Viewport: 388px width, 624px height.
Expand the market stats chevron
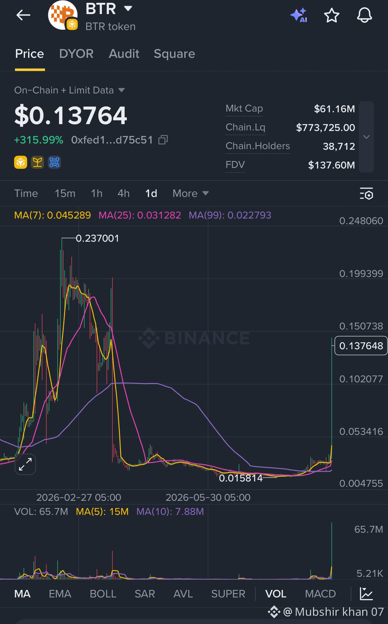click(367, 137)
